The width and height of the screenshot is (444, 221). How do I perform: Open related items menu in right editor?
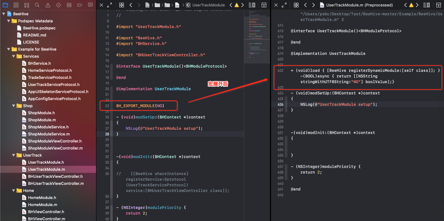296,5
